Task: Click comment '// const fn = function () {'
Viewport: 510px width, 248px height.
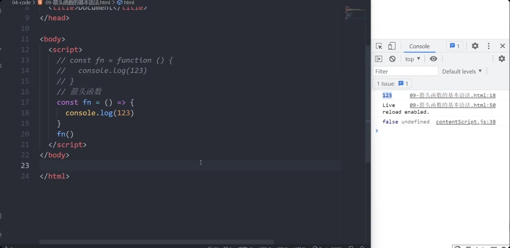Action: coord(115,60)
